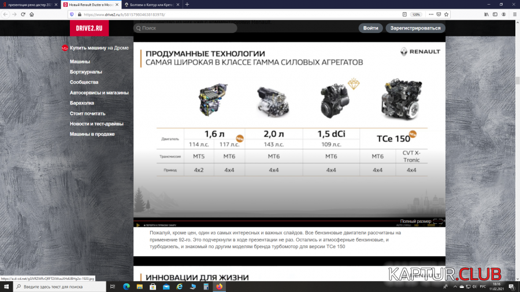Open the 'Бортжурналы' sidebar link
The height and width of the screenshot is (292, 520).
pyautogui.click(x=86, y=72)
